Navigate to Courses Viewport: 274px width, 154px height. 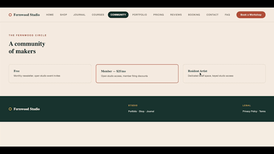click(98, 15)
